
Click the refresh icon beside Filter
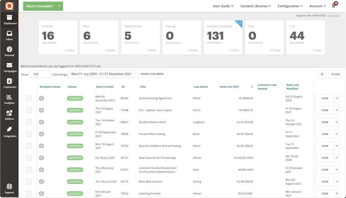click(x=322, y=74)
